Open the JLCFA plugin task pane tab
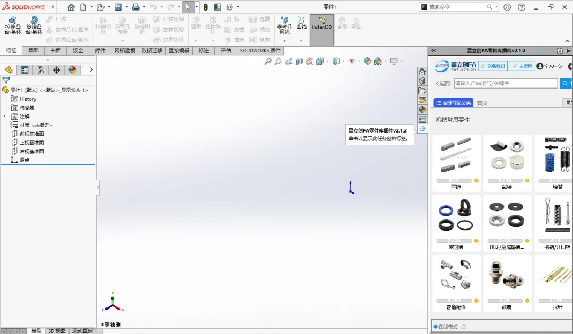 (422, 128)
